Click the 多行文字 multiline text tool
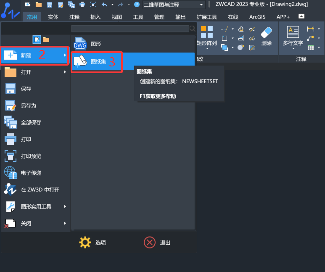The width and height of the screenshot is (325, 272). pyautogui.click(x=293, y=36)
